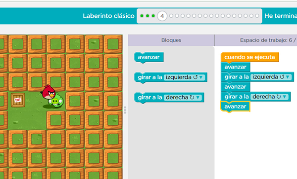Viewport: 297px width, 179px height.
Task: Open derecha dropdown arrow in toolbox block
Action: (198, 98)
